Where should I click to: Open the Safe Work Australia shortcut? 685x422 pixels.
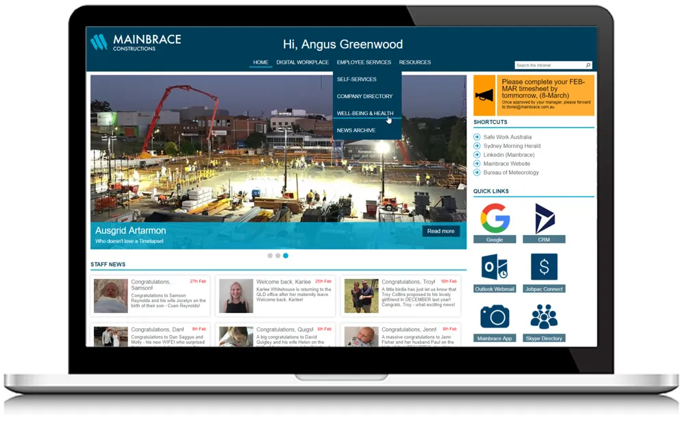507,137
